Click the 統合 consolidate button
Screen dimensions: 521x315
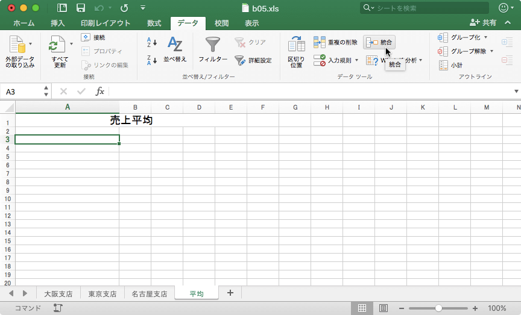pyautogui.click(x=379, y=42)
